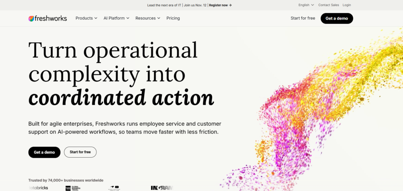Click the Ingram logo
Screen dimensions: 403x191
[x=162, y=188]
